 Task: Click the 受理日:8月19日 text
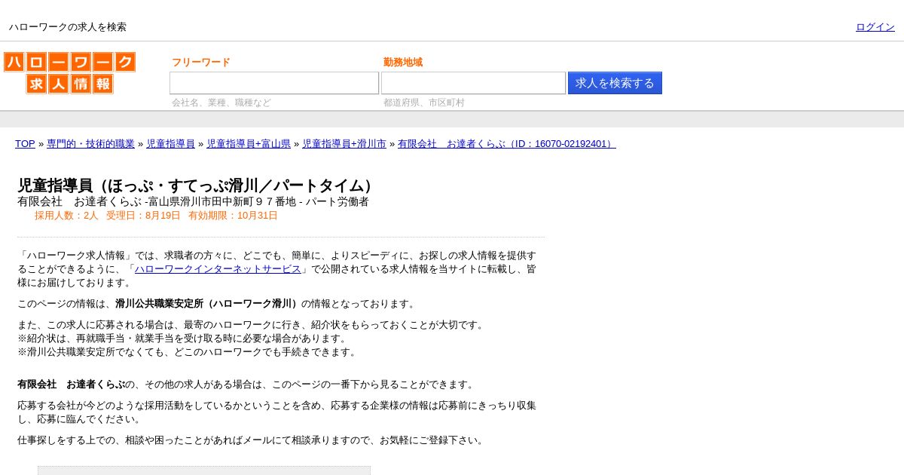tap(143, 216)
